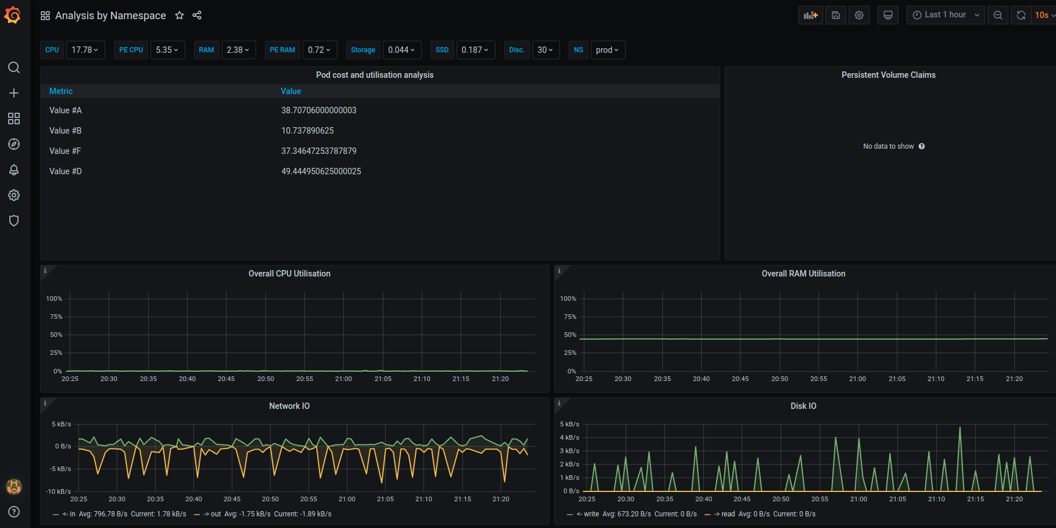Image resolution: width=1056 pixels, height=528 pixels.
Task: Toggle the read series on Disk IO
Action: coord(725,513)
